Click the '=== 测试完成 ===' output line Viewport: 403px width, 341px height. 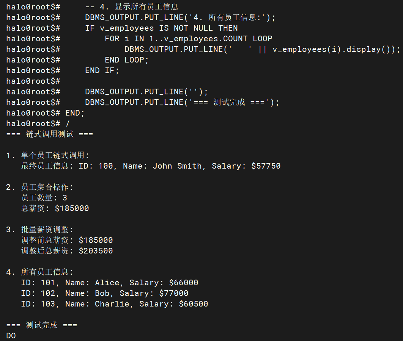click(x=42, y=325)
